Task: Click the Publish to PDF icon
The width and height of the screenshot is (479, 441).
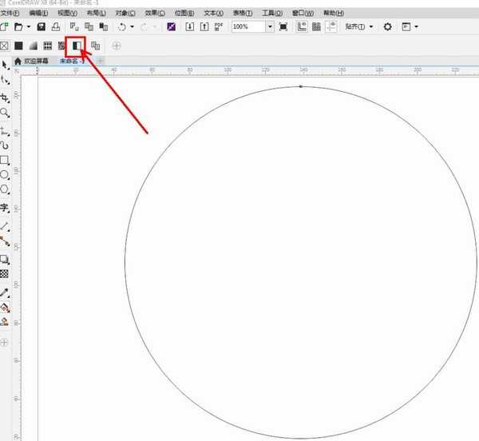Action: click(x=219, y=26)
